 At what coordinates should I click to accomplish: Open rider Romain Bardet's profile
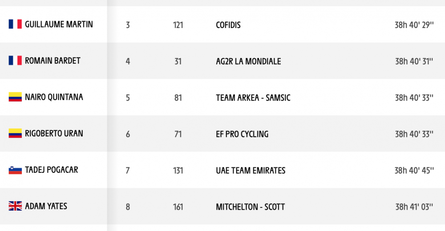pyautogui.click(x=53, y=61)
